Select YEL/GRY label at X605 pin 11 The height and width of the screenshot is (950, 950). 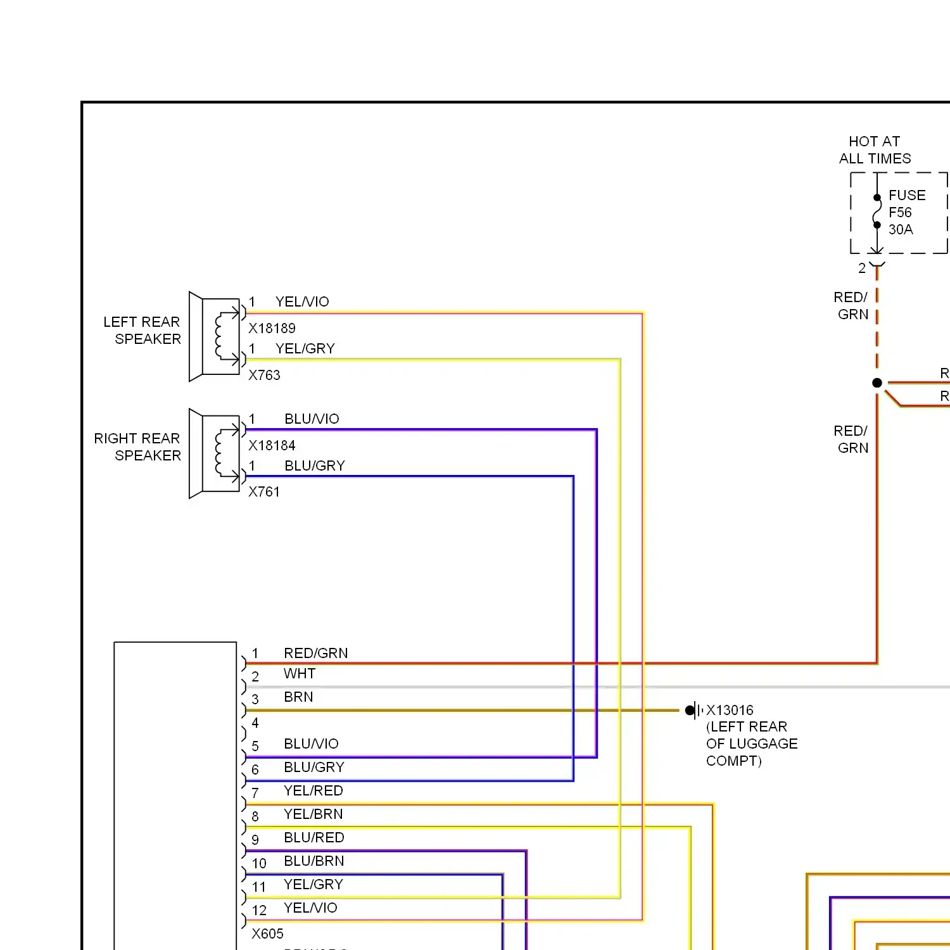313,884
